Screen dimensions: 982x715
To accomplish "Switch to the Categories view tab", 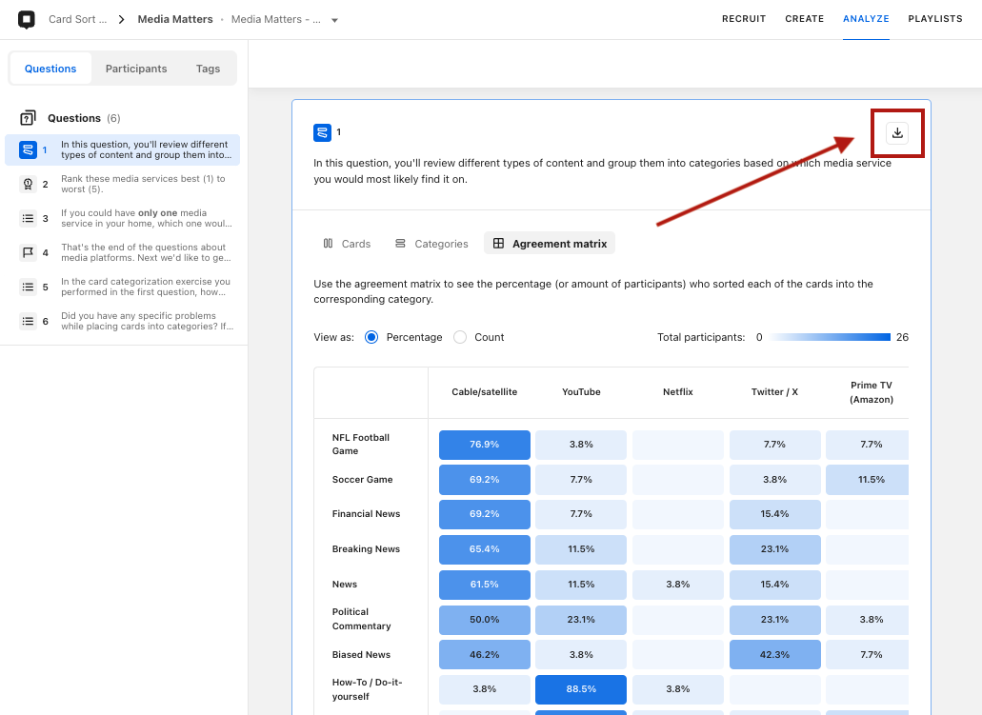I will click(x=431, y=244).
